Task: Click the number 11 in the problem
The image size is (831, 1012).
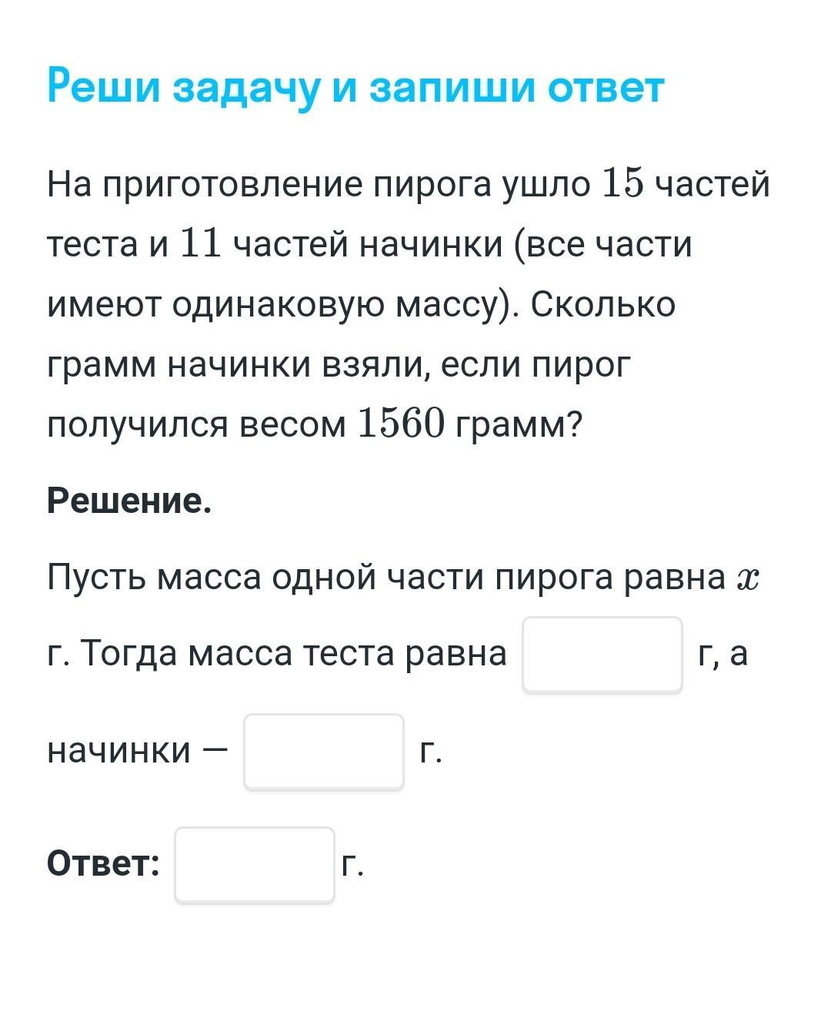Action: coord(200,245)
